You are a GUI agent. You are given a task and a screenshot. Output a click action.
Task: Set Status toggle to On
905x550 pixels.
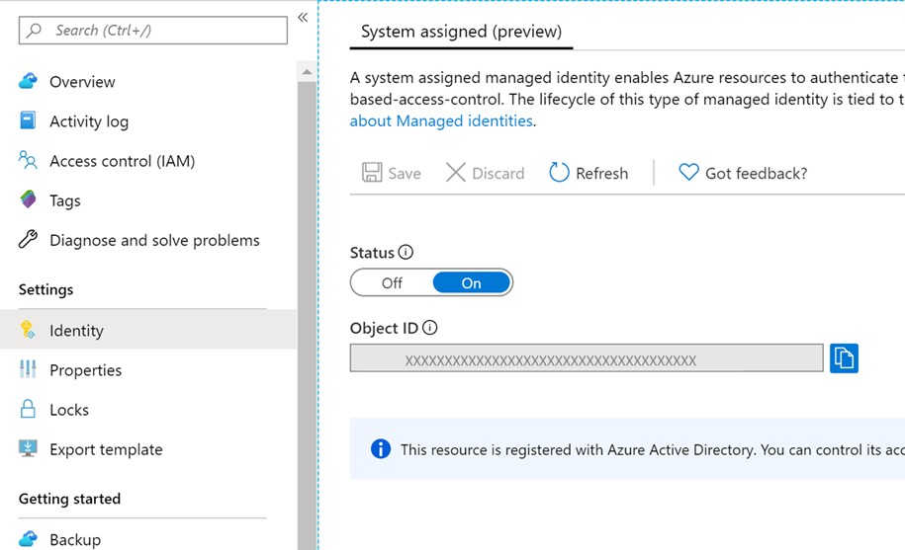point(471,283)
